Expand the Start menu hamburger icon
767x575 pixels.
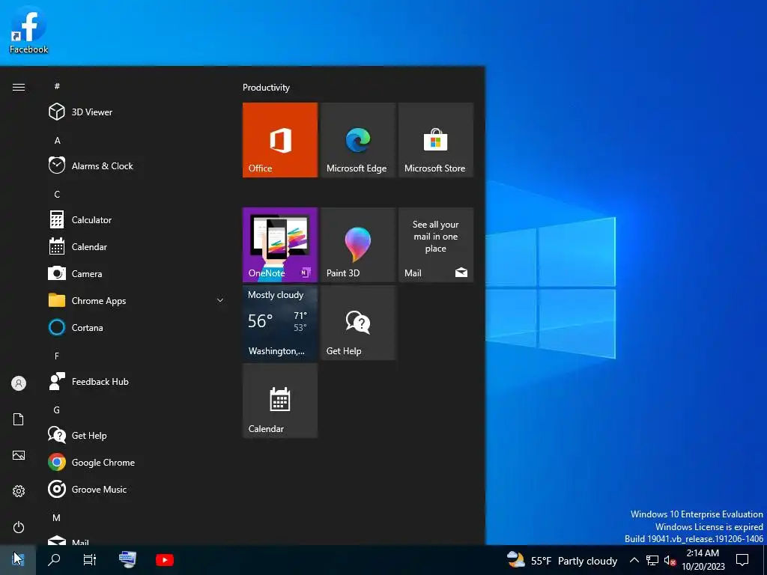tap(19, 87)
